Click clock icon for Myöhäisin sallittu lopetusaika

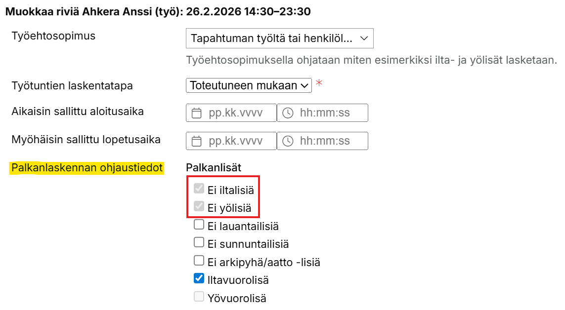pyautogui.click(x=288, y=141)
